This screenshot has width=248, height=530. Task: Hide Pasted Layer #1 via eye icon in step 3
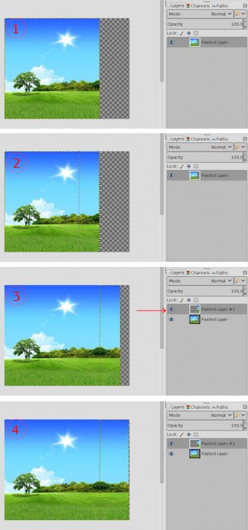171,309
